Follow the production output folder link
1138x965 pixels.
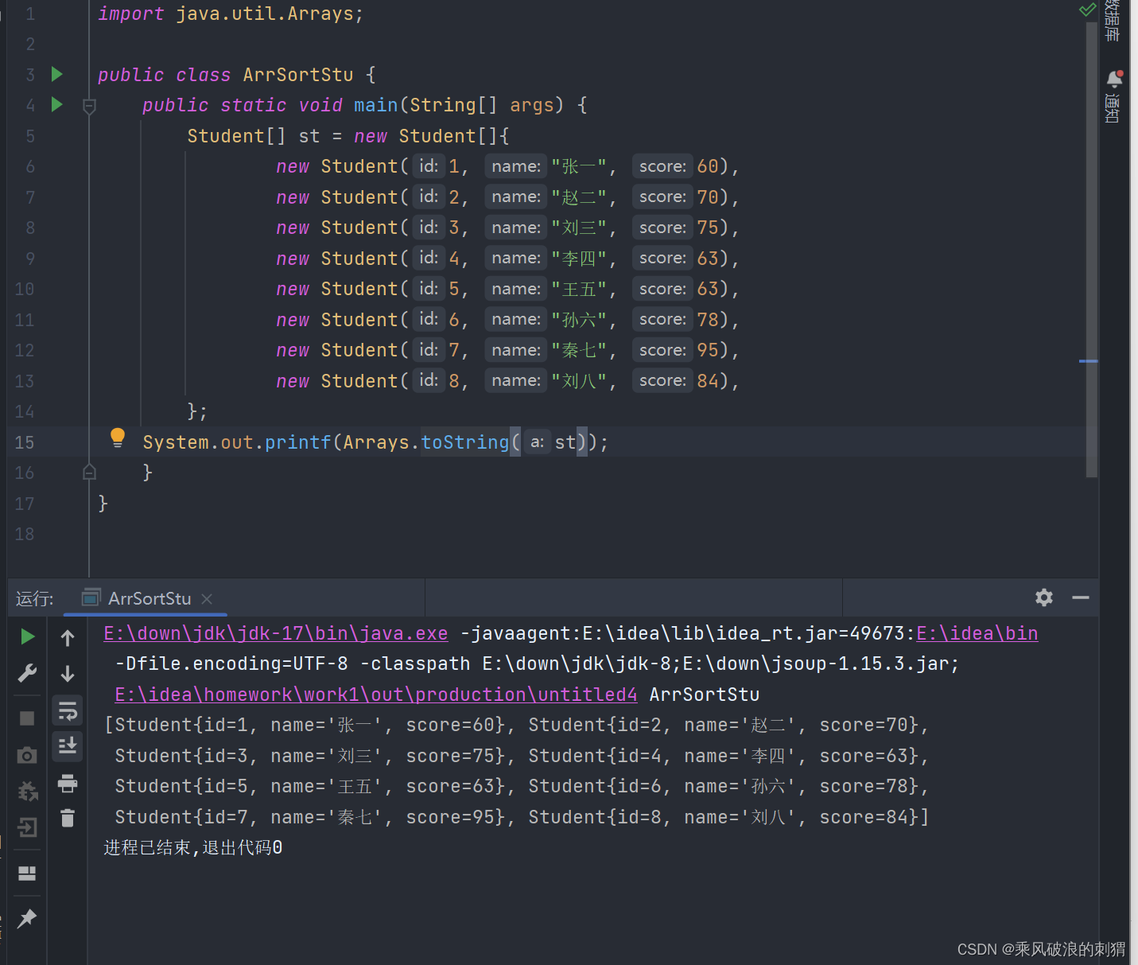[x=375, y=694]
